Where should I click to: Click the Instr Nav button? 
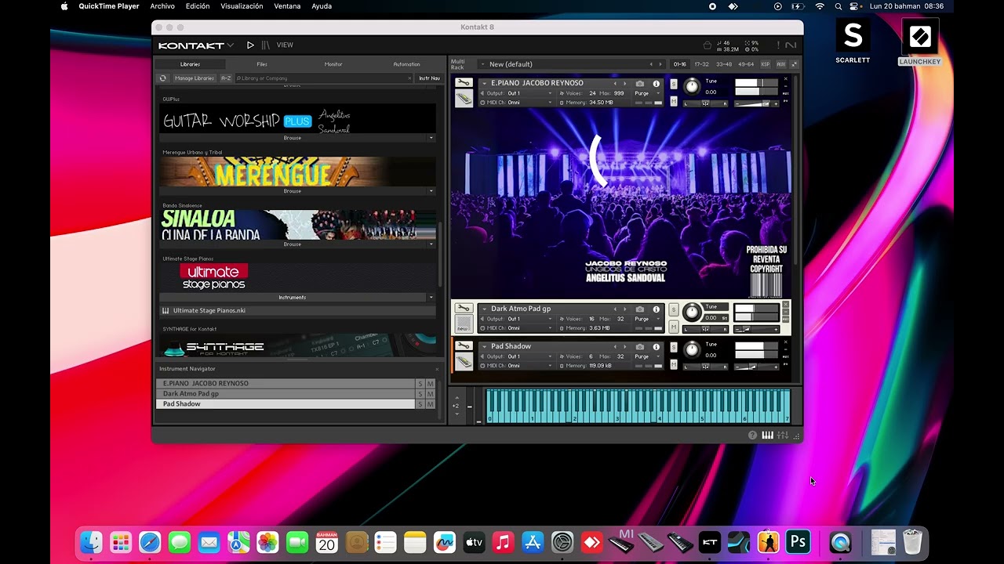coord(429,78)
